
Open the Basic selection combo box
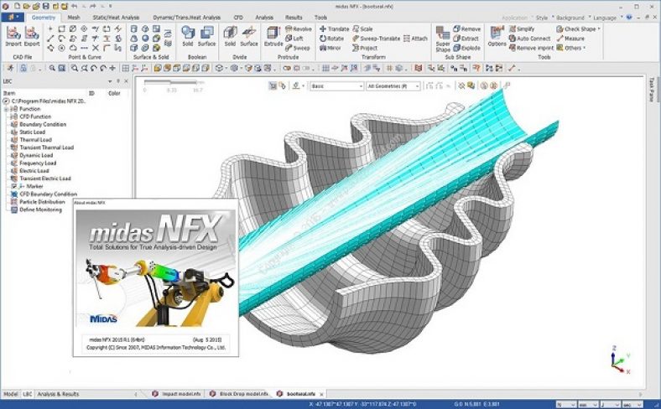[336, 86]
